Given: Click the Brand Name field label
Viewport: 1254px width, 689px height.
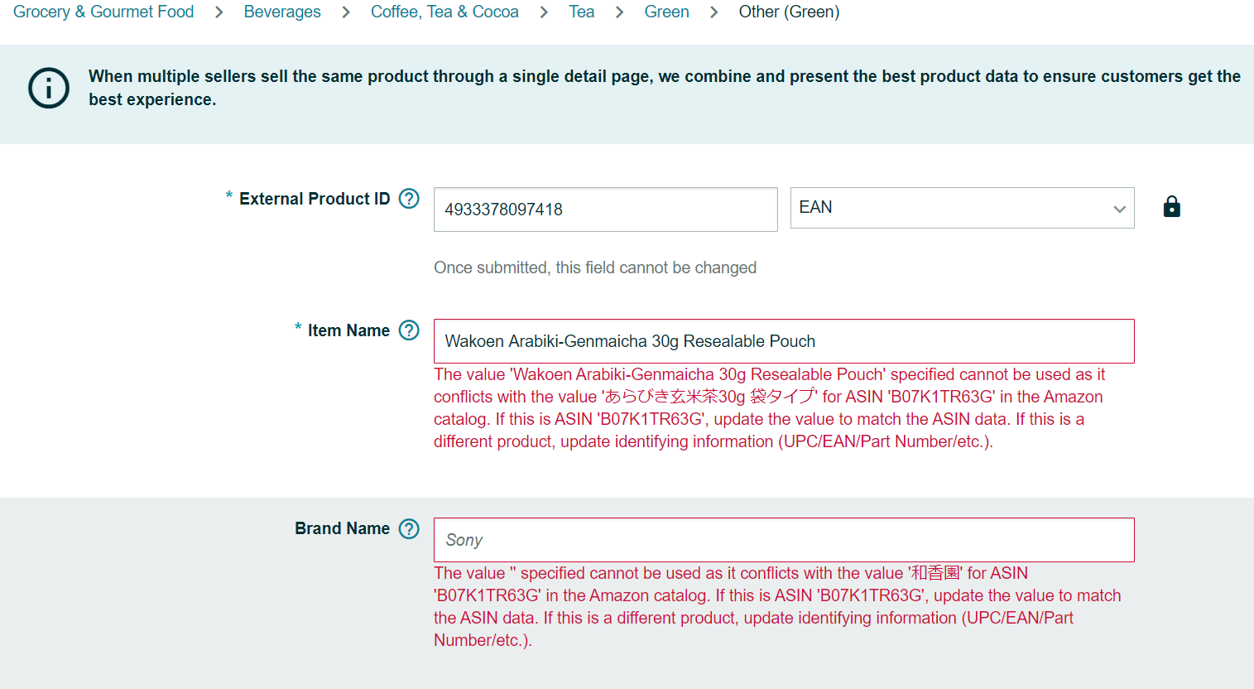Looking at the screenshot, I should pos(342,528).
